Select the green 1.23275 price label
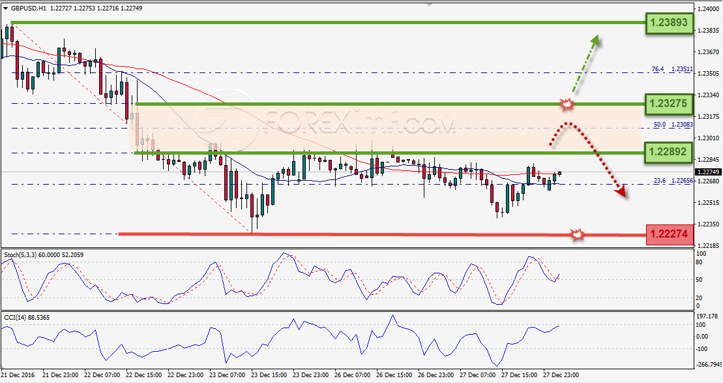 [670, 104]
